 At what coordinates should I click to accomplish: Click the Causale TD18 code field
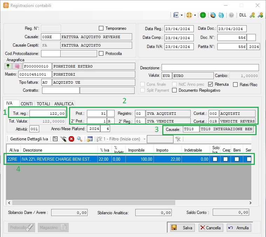click(191, 129)
